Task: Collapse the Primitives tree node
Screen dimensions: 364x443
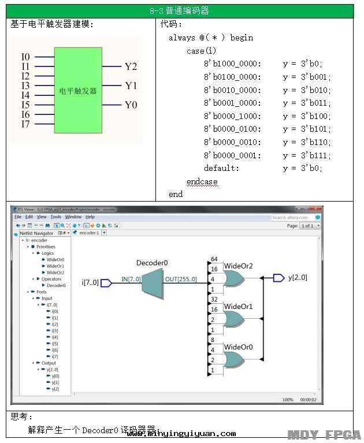Action: pyautogui.click(x=28, y=247)
